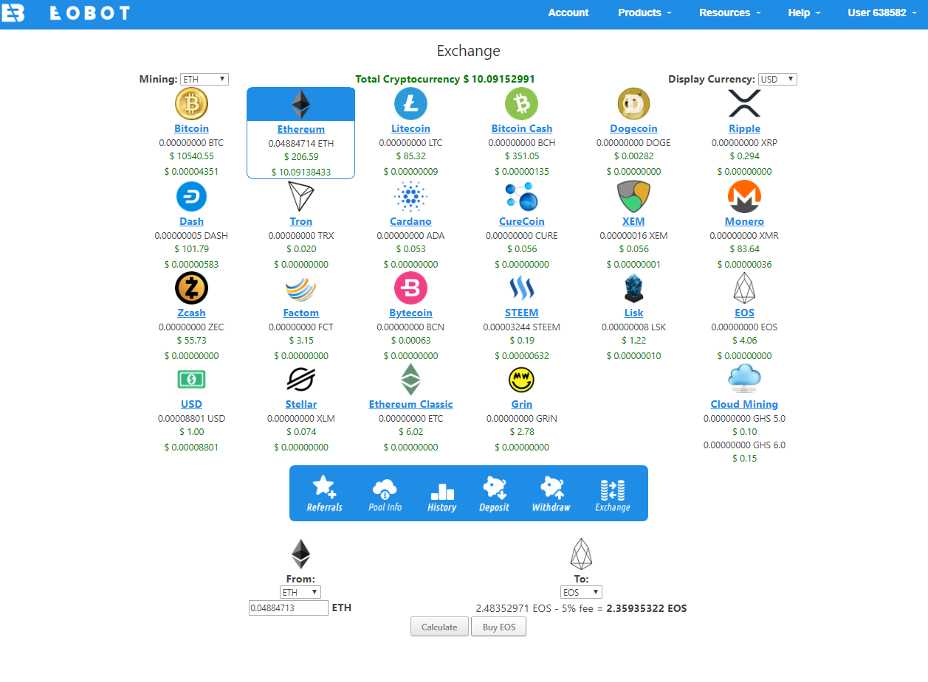
Task: Click the Dash blue circle icon
Action: pyautogui.click(x=191, y=197)
